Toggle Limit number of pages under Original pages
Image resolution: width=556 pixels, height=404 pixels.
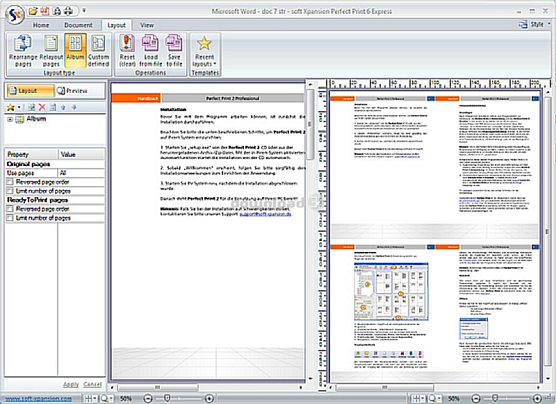click(10, 191)
